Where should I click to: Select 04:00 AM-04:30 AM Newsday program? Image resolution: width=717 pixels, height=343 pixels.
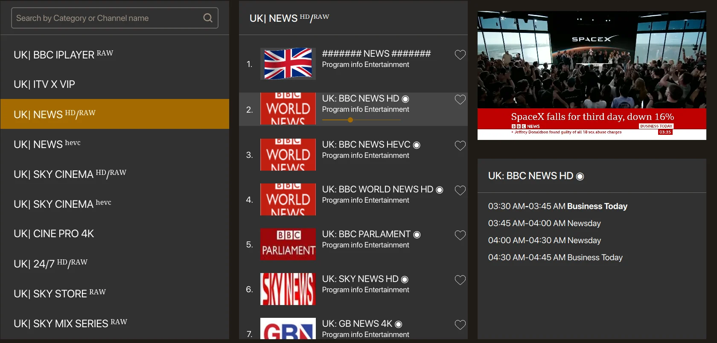[x=544, y=241]
